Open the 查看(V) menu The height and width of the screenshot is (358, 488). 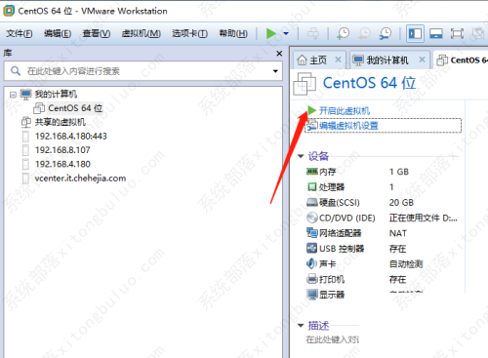coord(97,33)
